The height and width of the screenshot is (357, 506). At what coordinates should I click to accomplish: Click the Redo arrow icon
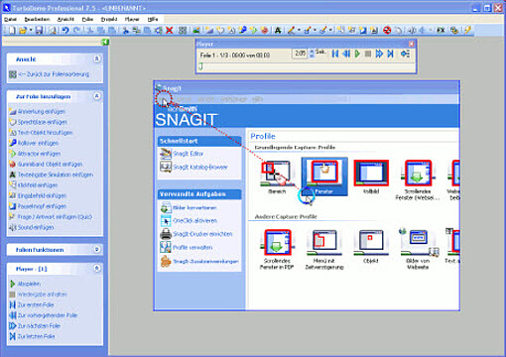point(76,31)
